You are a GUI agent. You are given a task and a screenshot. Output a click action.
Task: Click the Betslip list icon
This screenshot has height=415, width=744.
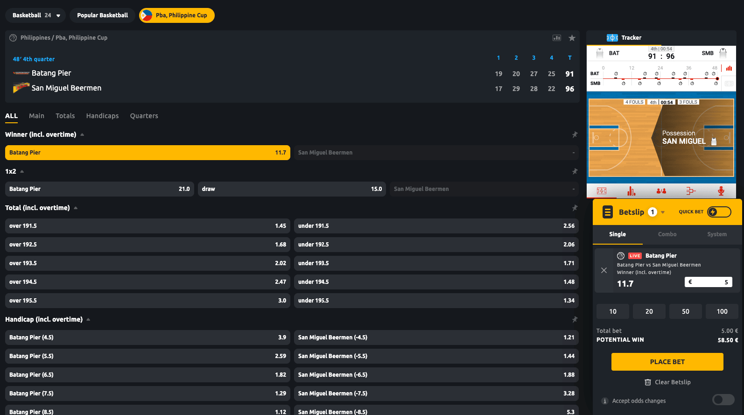[607, 212]
